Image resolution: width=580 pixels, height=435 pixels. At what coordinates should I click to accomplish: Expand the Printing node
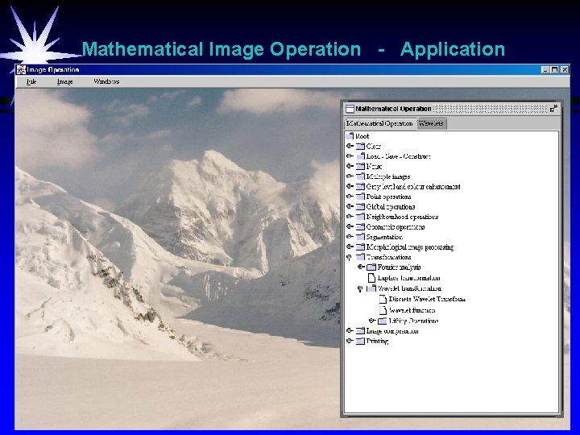[350, 341]
